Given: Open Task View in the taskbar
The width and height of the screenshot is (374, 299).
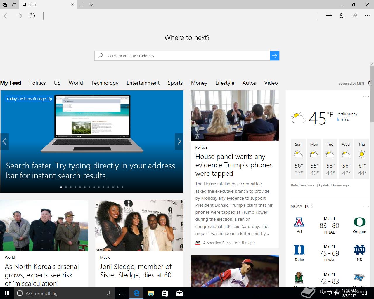Looking at the screenshot, I should click(x=122, y=293).
